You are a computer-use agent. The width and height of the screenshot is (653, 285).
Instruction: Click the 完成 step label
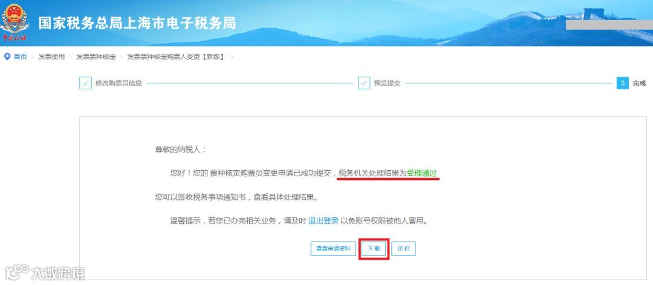639,83
